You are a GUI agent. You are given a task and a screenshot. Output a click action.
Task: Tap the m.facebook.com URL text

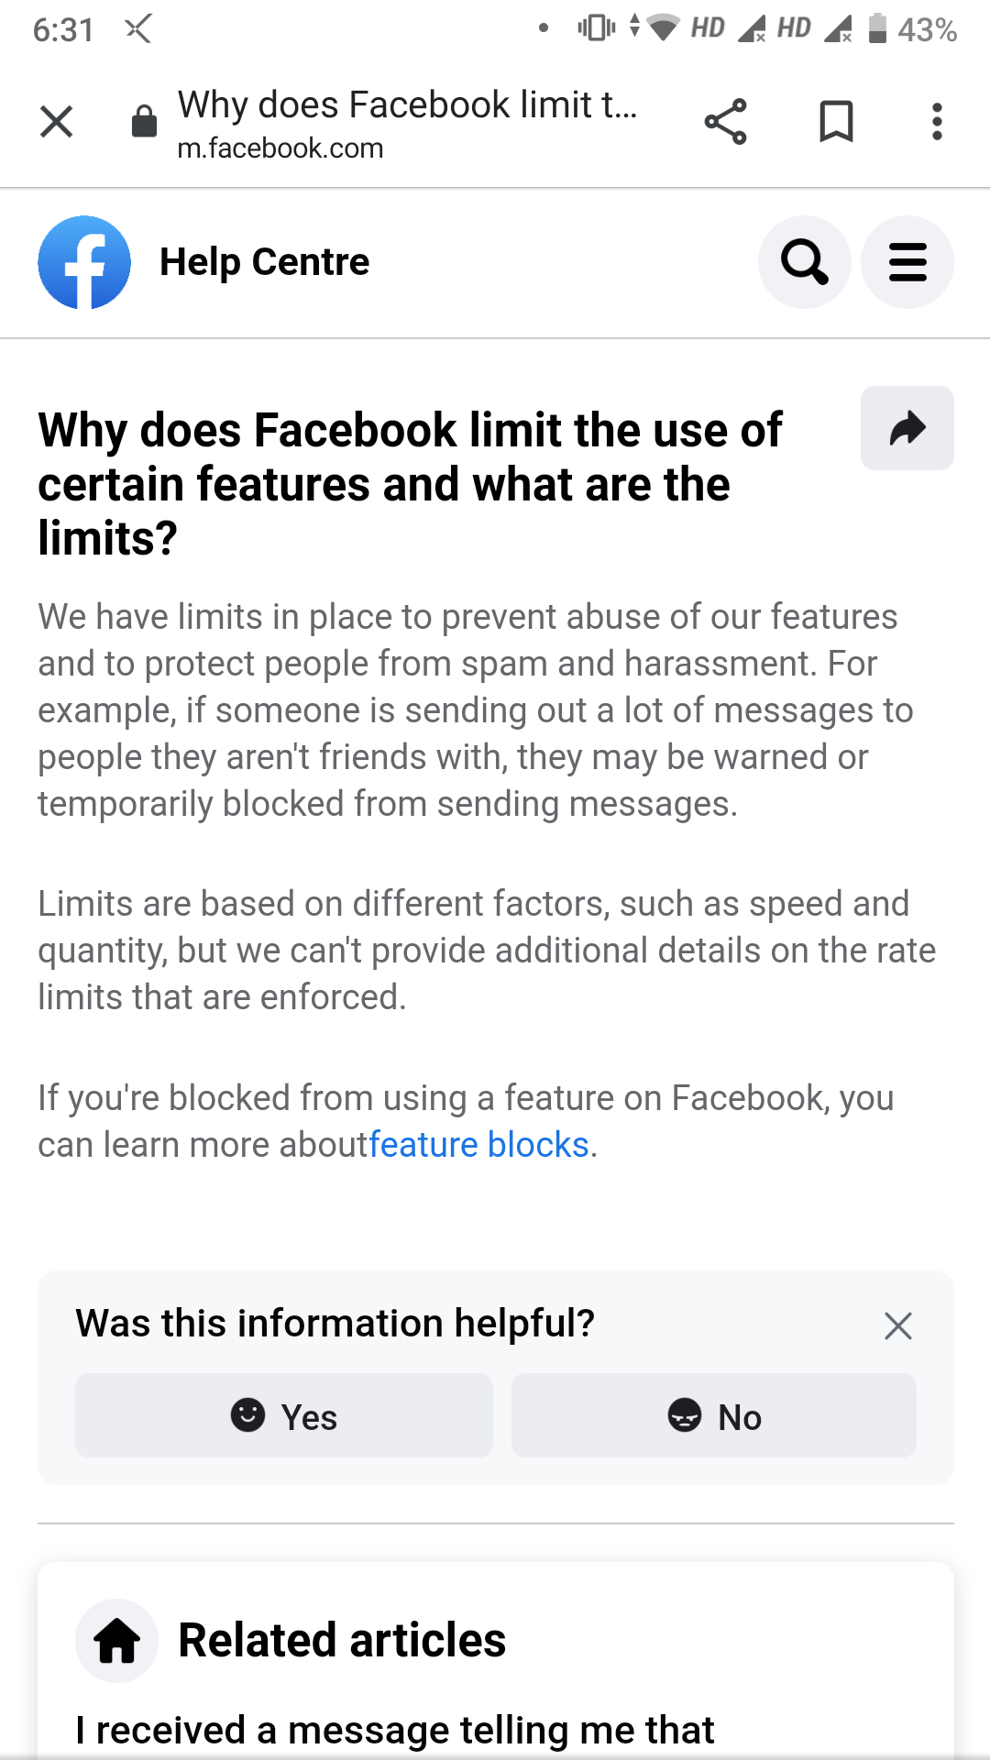[280, 148]
